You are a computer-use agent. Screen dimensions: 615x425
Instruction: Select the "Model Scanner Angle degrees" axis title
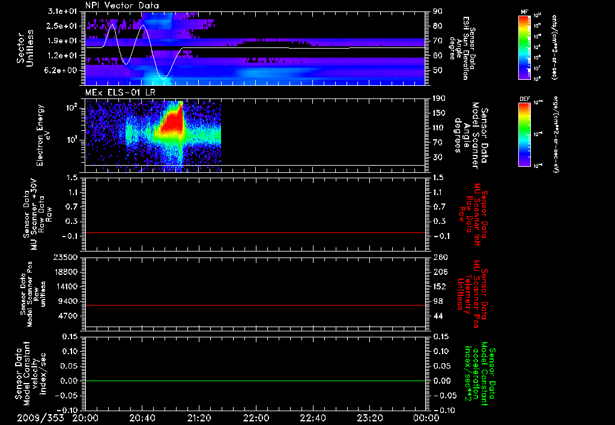tap(471, 136)
